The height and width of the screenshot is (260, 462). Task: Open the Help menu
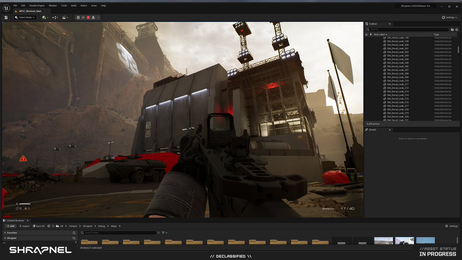(x=104, y=6)
